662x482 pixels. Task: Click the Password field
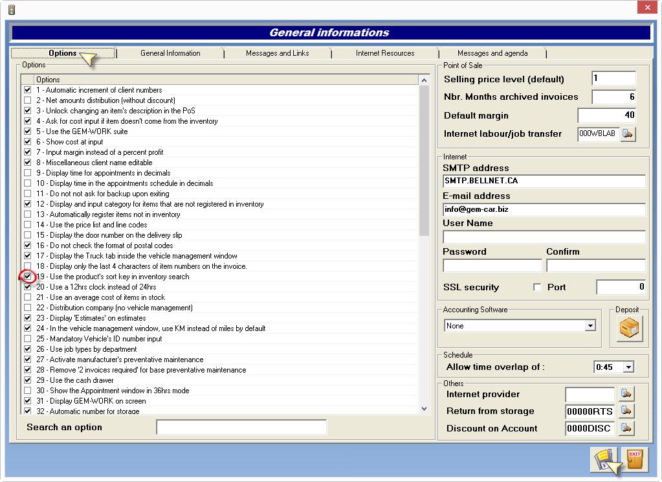492,266
